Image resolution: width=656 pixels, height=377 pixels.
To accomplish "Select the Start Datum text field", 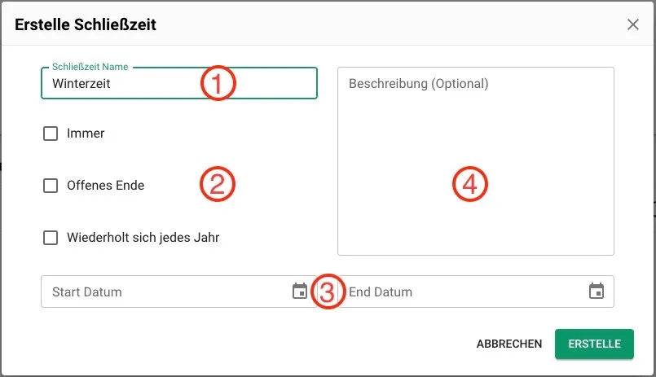I will 179,292.
